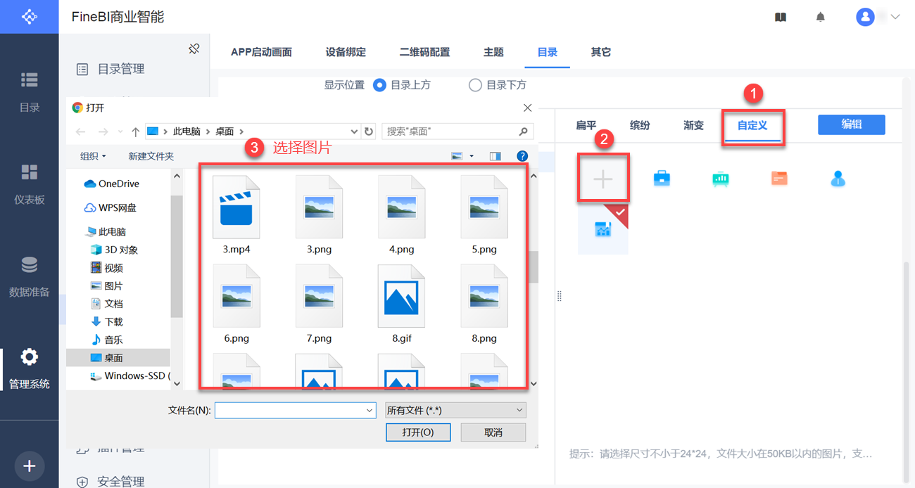Viewport: 915px width, 488px height.
Task: Expand the address bar path dropdown
Action: point(354,131)
